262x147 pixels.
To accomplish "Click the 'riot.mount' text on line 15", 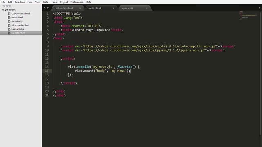I will (x=84, y=71).
